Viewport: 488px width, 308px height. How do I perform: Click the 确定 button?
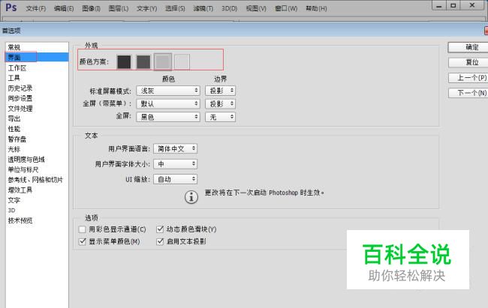click(468, 47)
